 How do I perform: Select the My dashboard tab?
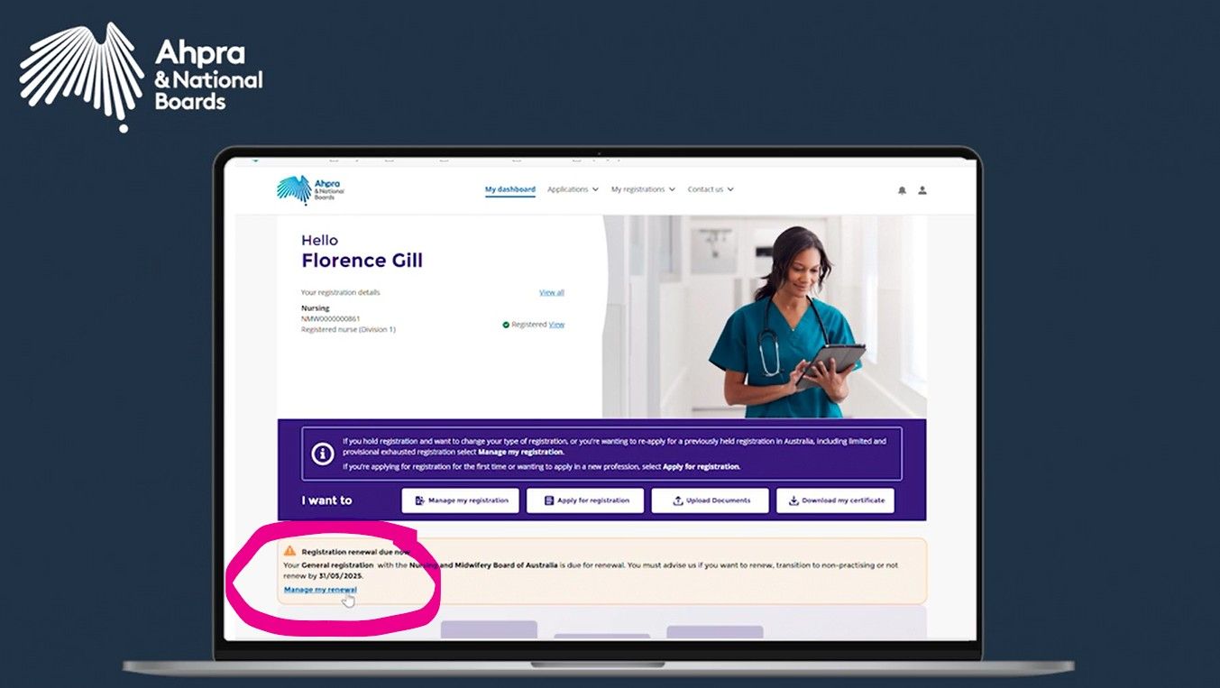(510, 189)
